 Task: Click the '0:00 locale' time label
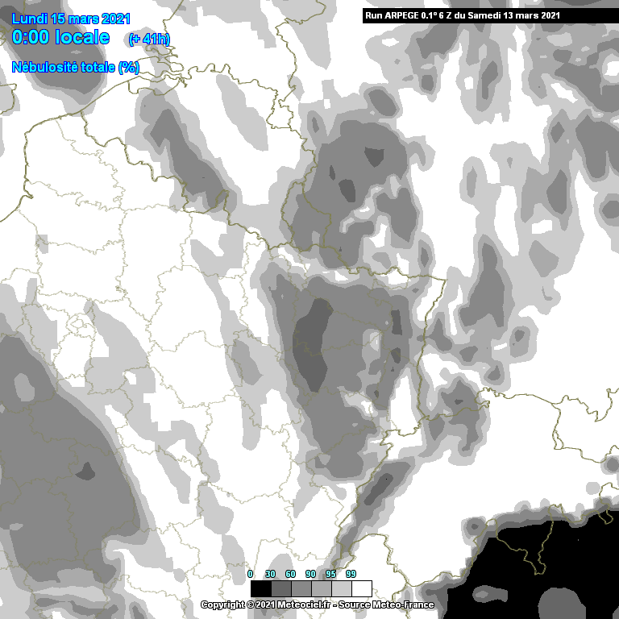pyautogui.click(x=60, y=37)
